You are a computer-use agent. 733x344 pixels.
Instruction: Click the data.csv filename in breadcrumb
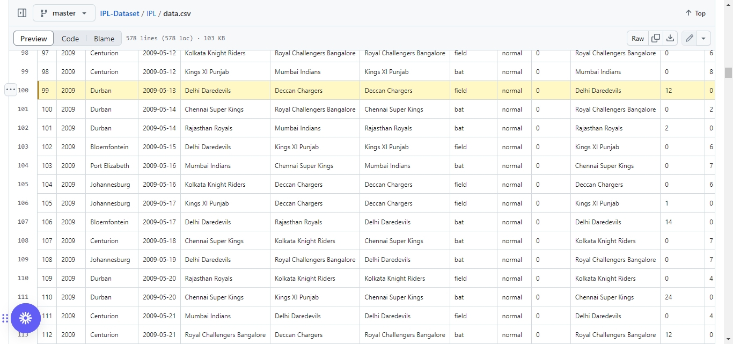(177, 13)
